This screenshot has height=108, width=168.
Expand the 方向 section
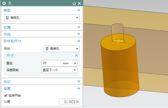click(79, 34)
